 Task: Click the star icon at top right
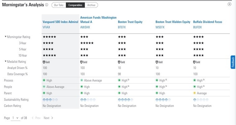[x=229, y=4]
